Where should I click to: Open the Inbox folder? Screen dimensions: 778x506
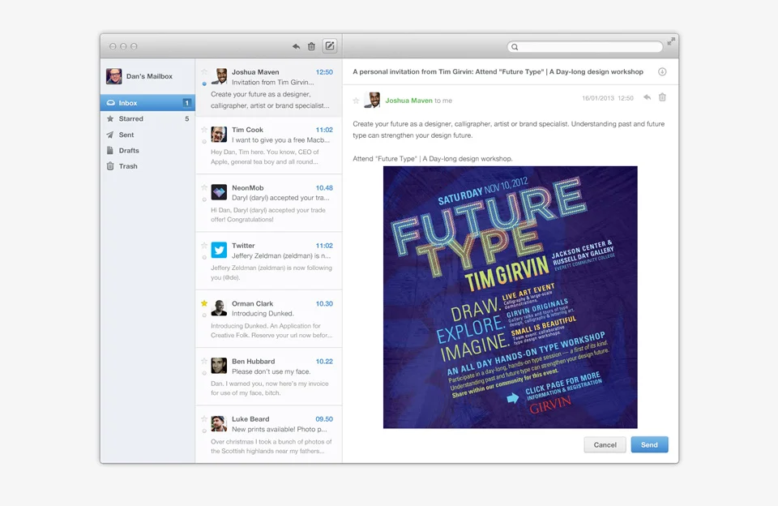click(147, 103)
